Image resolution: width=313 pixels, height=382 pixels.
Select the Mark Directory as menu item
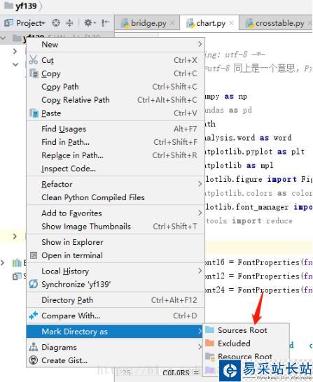click(115, 332)
